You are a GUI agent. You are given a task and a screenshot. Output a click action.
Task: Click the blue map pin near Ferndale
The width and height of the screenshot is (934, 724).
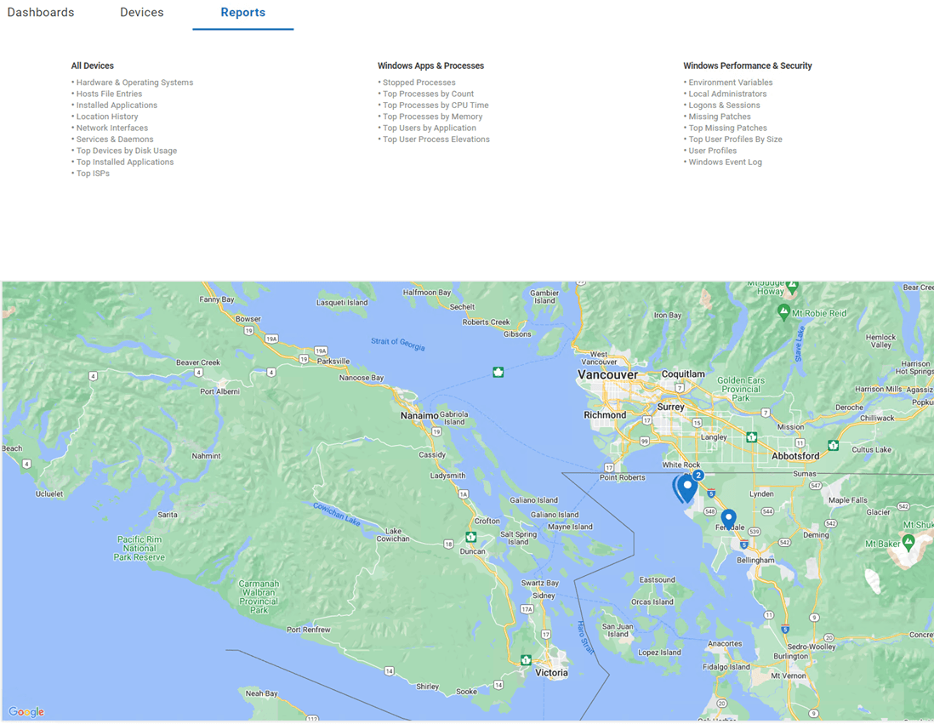coord(728,519)
